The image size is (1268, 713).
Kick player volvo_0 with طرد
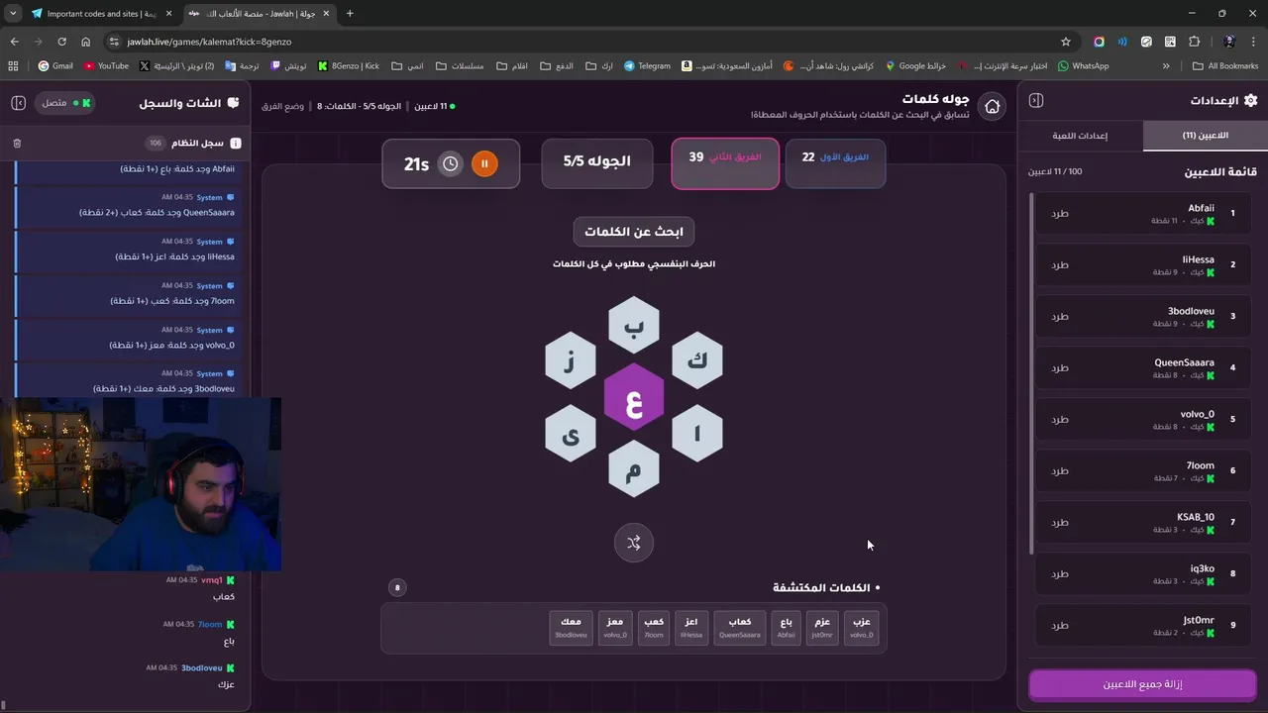1060,419
